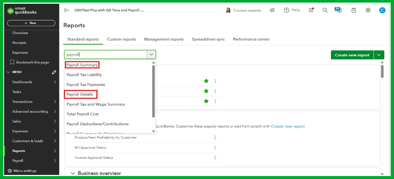Image resolution: width=394 pixels, height=179 pixels.
Task: Open the user profile avatar C
Action: pos(382,10)
